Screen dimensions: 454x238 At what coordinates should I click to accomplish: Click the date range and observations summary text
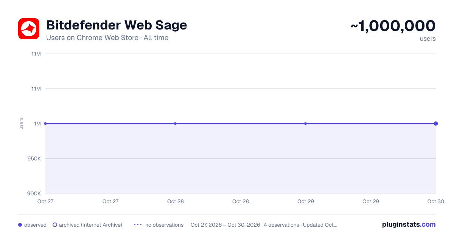(264, 225)
